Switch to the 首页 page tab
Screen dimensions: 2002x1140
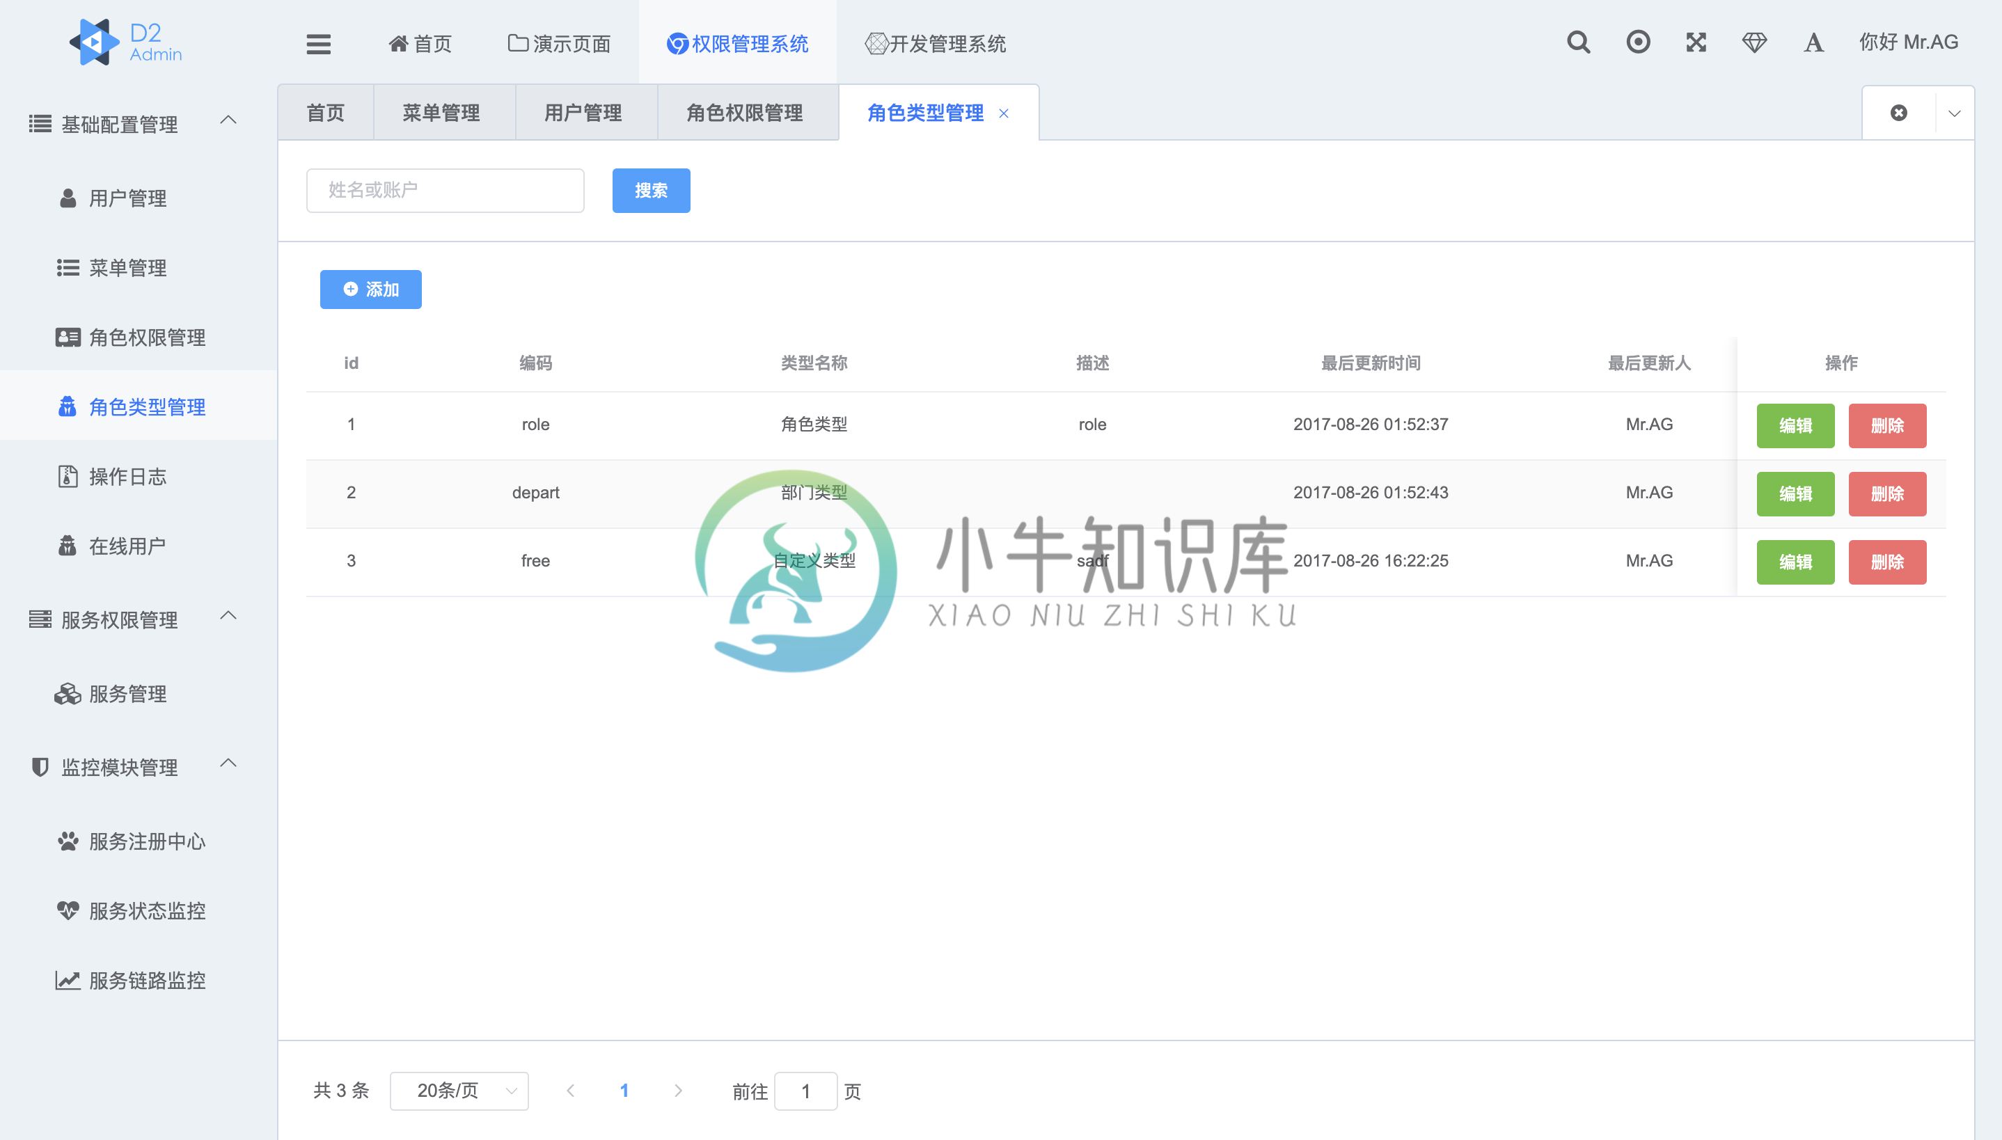(326, 113)
